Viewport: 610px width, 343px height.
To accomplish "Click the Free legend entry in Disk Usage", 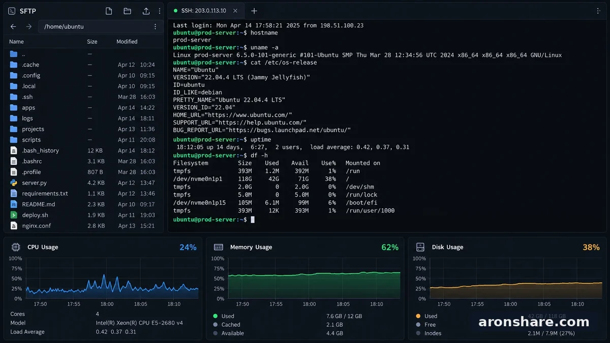I will coord(430,325).
